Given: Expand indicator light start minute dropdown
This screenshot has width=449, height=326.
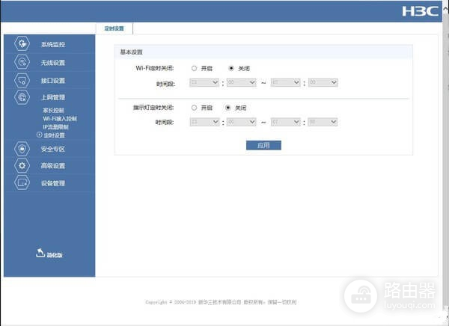Looking at the screenshot, I should point(241,121).
